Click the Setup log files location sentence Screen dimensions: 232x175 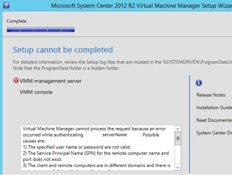coord(123,62)
